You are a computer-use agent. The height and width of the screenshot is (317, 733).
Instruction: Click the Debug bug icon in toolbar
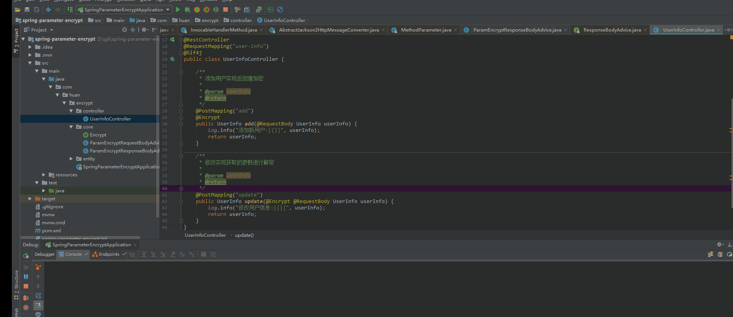187,10
